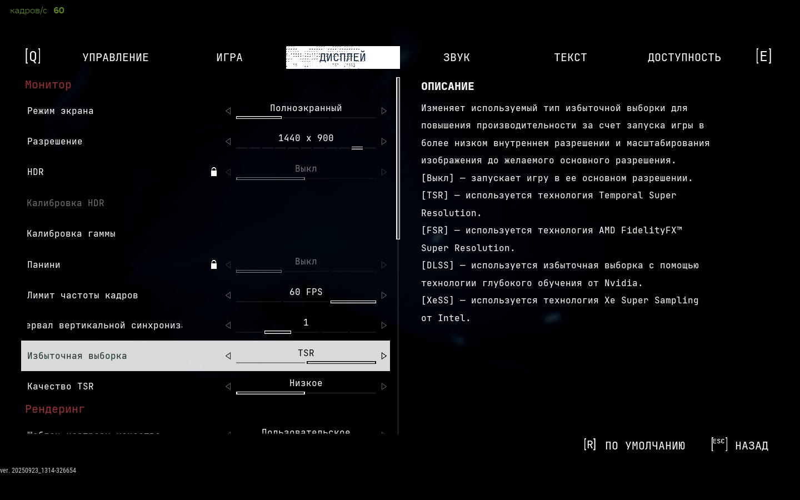
Task: Click the Полноэкранный value
Action: coord(306,108)
